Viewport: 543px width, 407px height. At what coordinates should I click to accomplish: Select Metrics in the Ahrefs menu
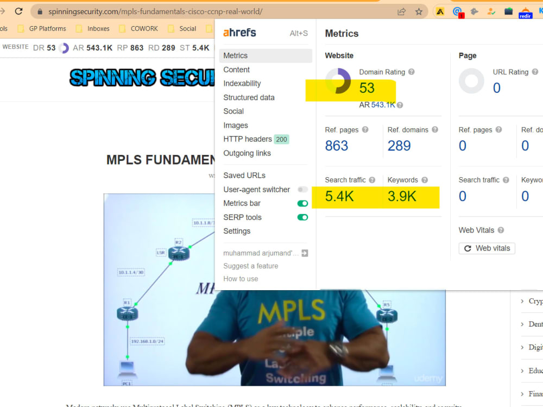coord(266,55)
